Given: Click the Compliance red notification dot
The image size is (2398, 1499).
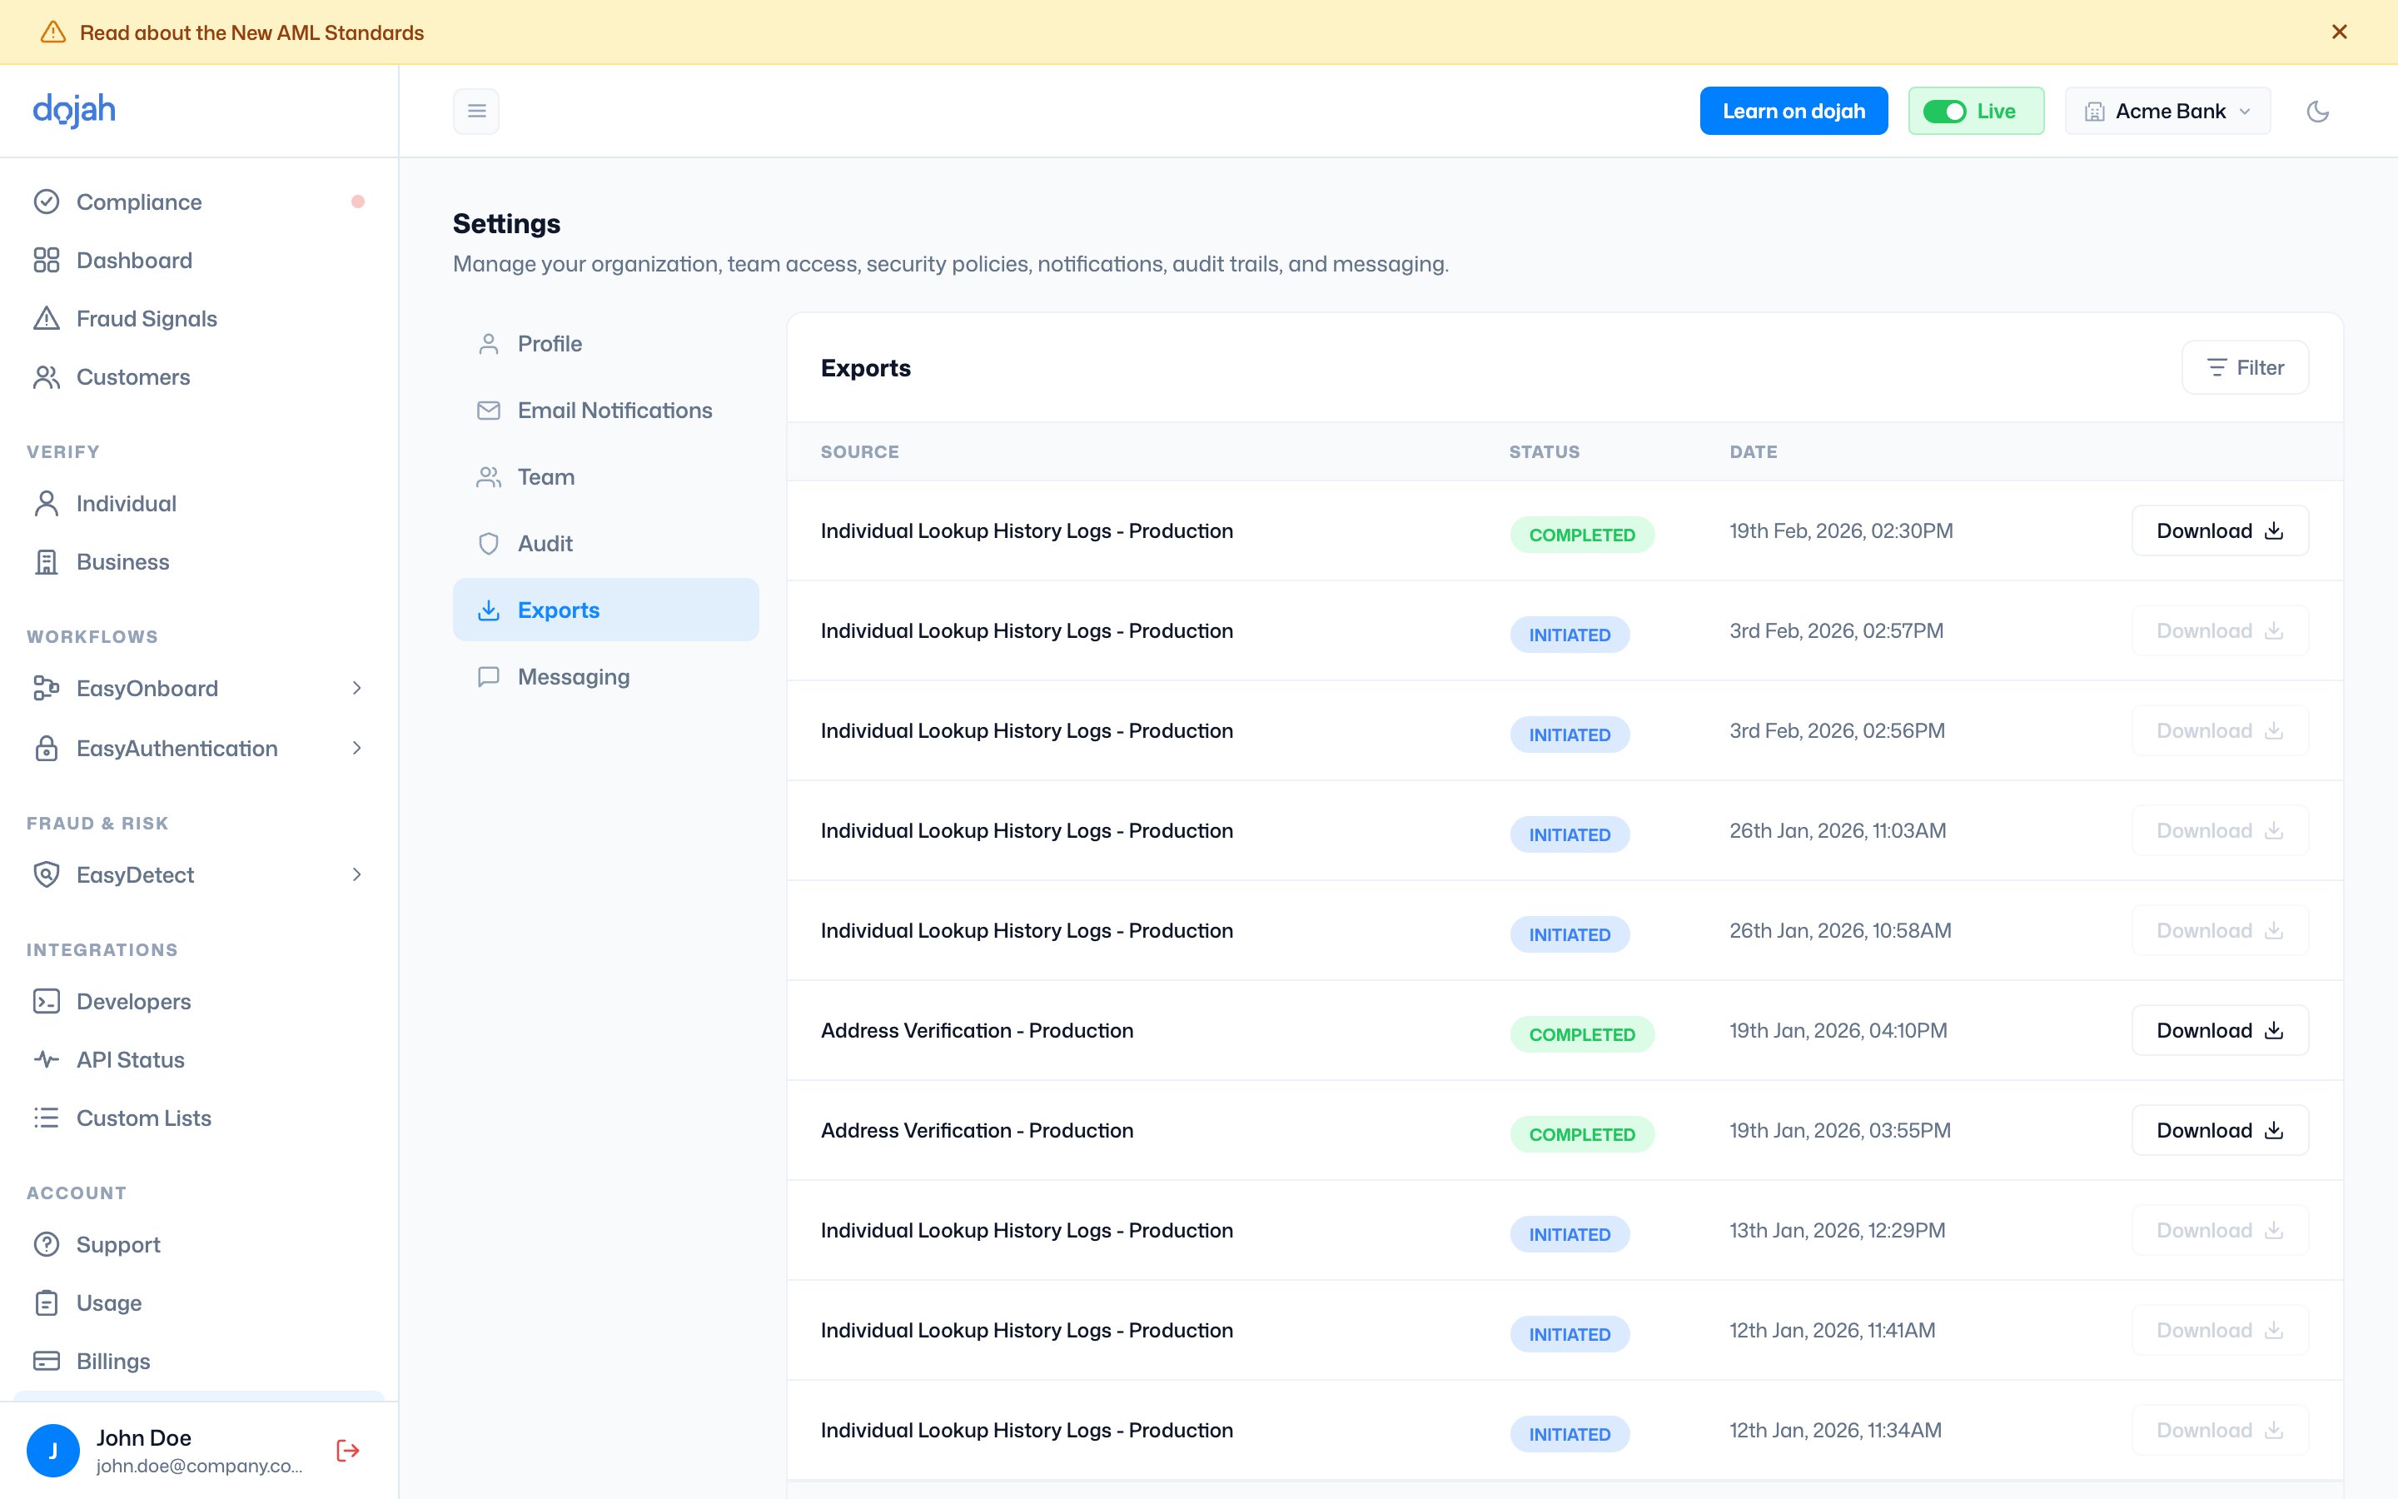Looking at the screenshot, I should [358, 202].
